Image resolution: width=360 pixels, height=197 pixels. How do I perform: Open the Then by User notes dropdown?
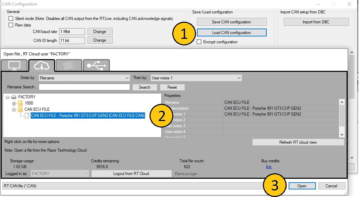click(x=196, y=78)
